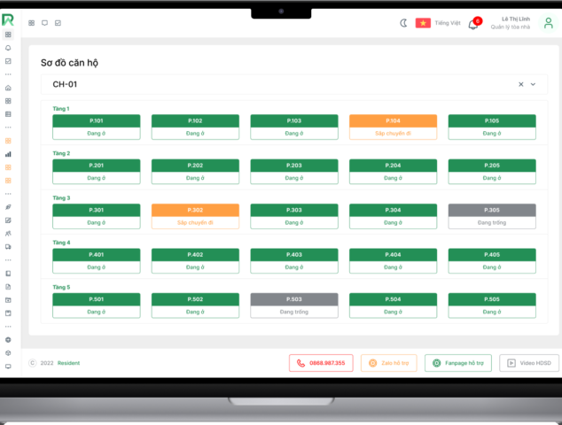The height and width of the screenshot is (425, 562).
Task: Open the home icon in left sidebar
Action: coord(9,88)
